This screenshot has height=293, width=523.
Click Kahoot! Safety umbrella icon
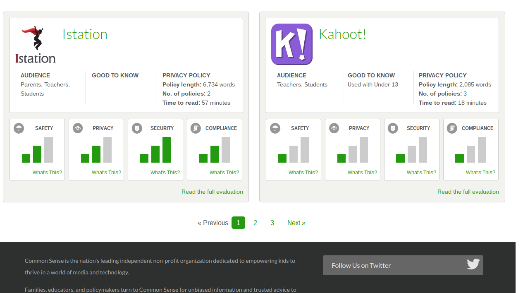[275, 128]
